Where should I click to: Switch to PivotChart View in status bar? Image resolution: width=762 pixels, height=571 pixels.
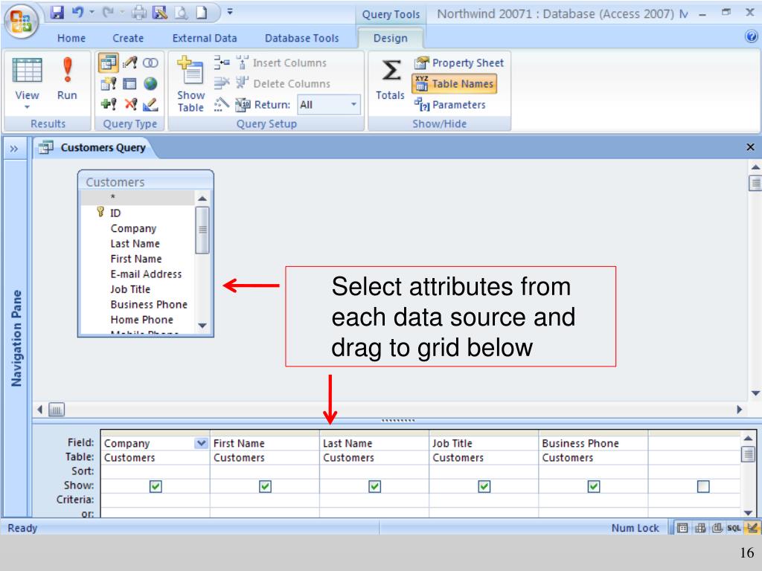coord(717,527)
